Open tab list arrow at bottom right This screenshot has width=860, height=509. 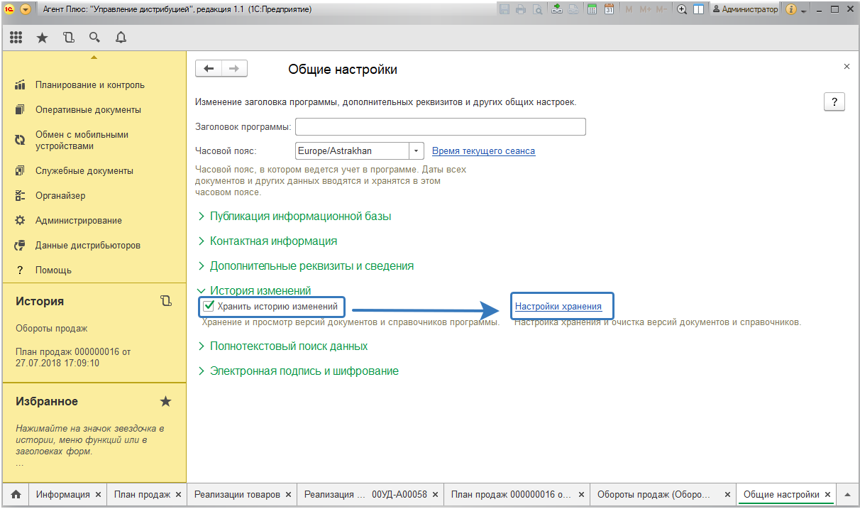pyautogui.click(x=847, y=495)
